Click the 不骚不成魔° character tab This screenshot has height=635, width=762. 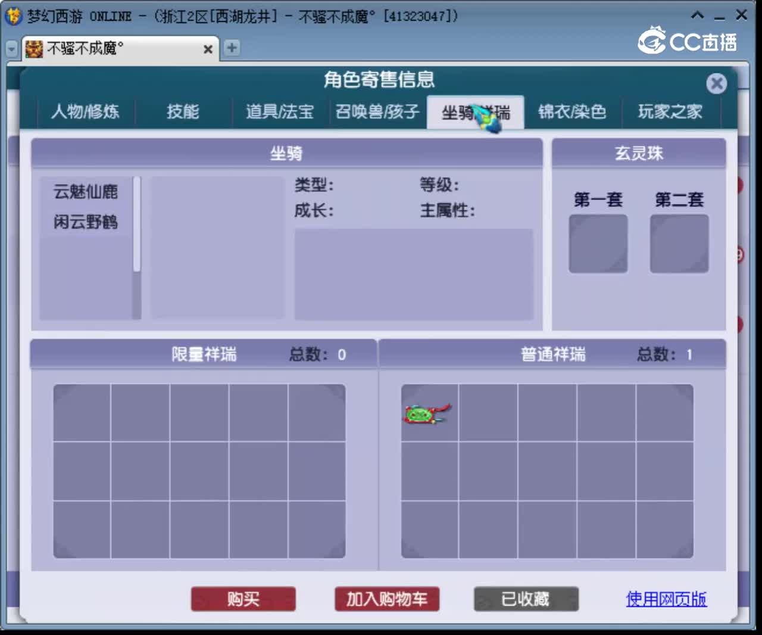pyautogui.click(x=120, y=48)
